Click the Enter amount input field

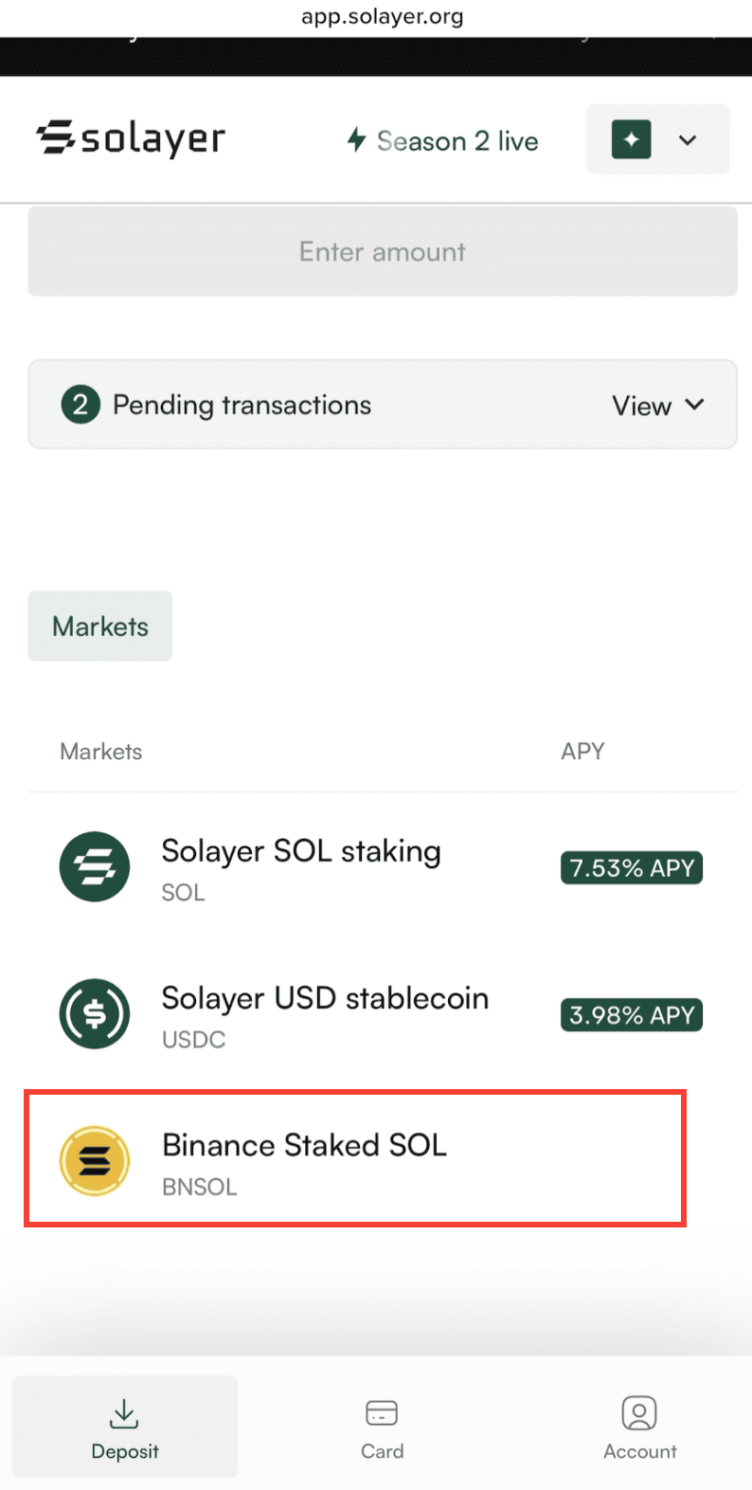[x=382, y=251]
